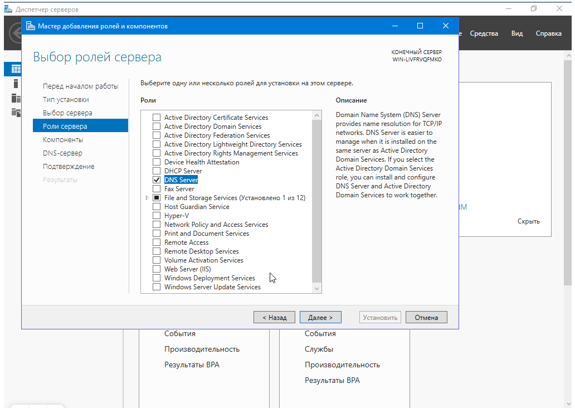Click the 'Далее >' button
This screenshot has height=408, width=575.
[320, 317]
